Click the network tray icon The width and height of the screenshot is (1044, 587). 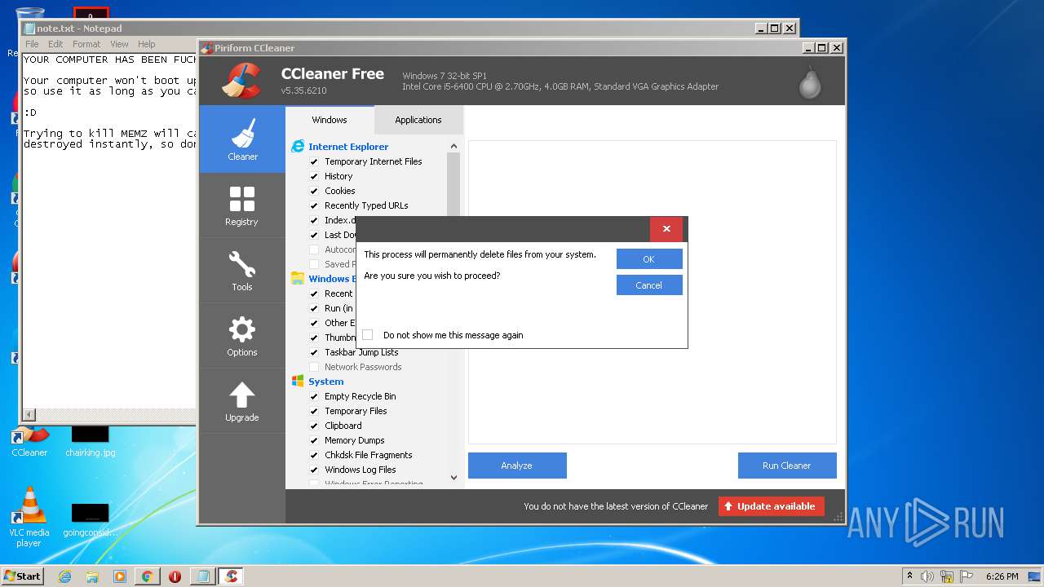pyautogui.click(x=947, y=576)
